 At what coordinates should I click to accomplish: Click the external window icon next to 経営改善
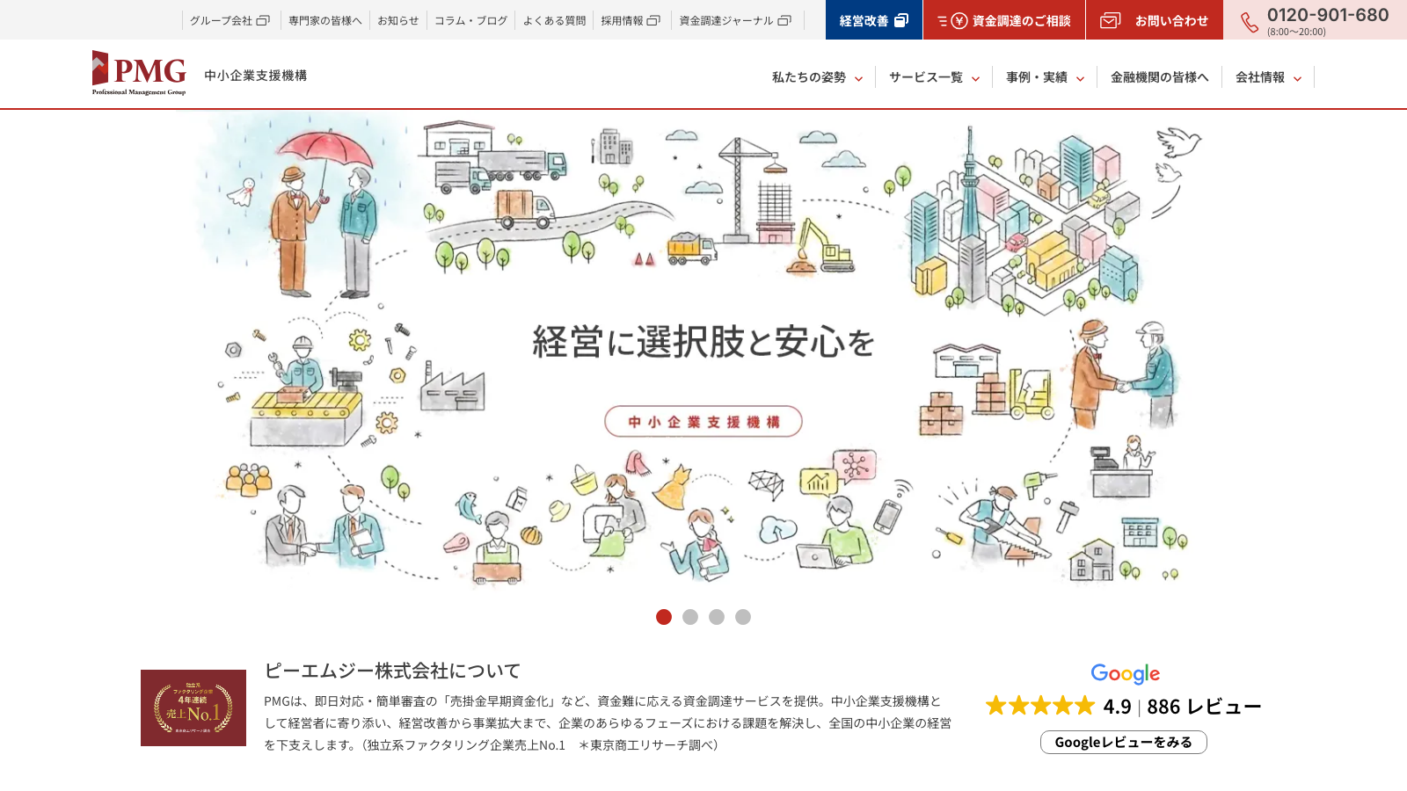(x=901, y=20)
